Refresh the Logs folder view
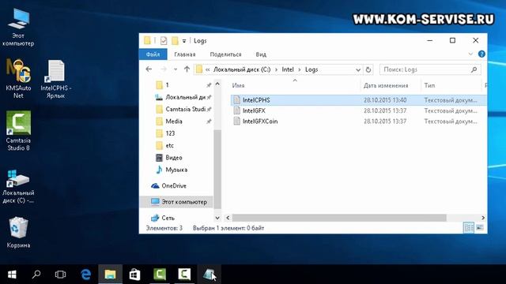The image size is (506, 284). click(368, 69)
